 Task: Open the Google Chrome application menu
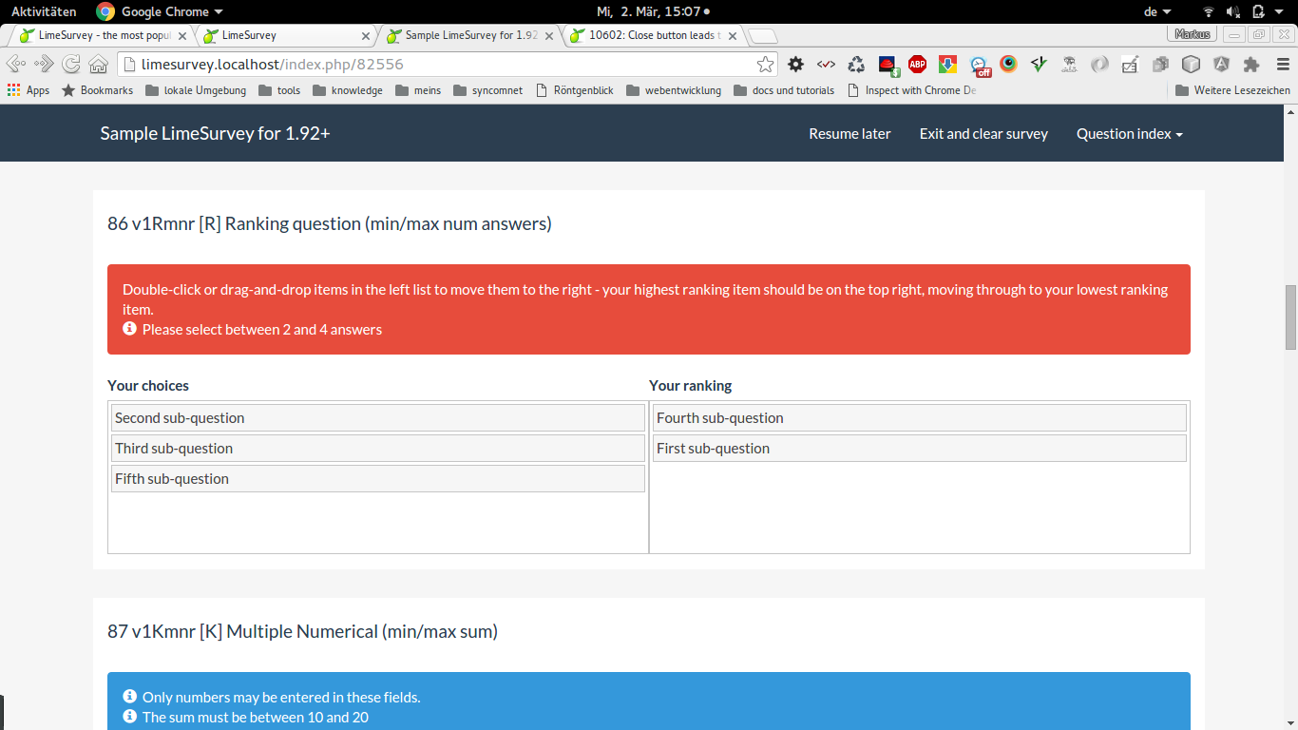tap(172, 11)
